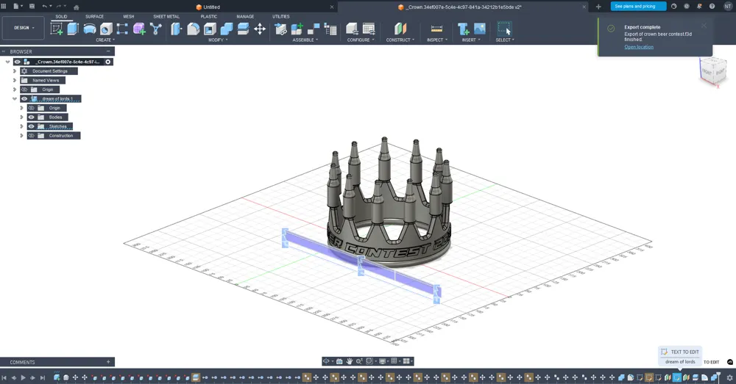Viewport: 736px width, 384px height.
Task: Switch to the MESH tab
Action: (x=129, y=16)
